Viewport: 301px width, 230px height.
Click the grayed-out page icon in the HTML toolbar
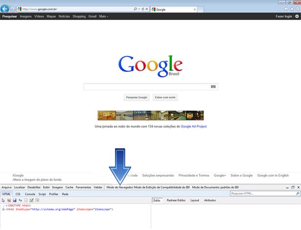pos(26,200)
